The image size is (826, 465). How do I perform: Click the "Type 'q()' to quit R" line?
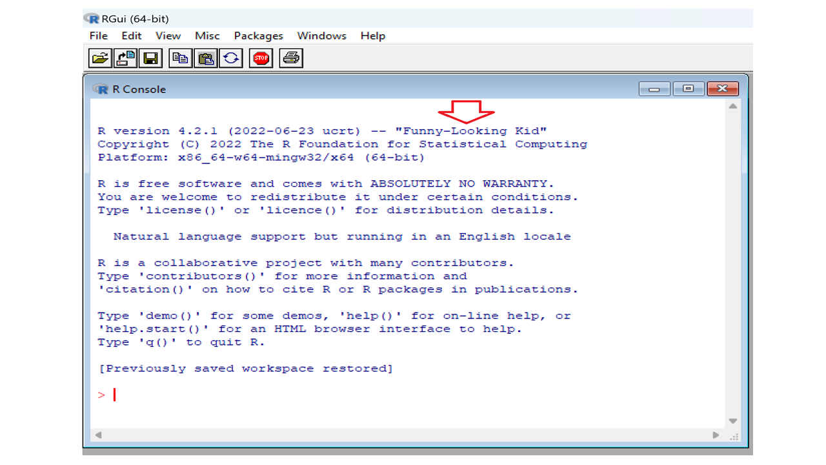click(181, 342)
